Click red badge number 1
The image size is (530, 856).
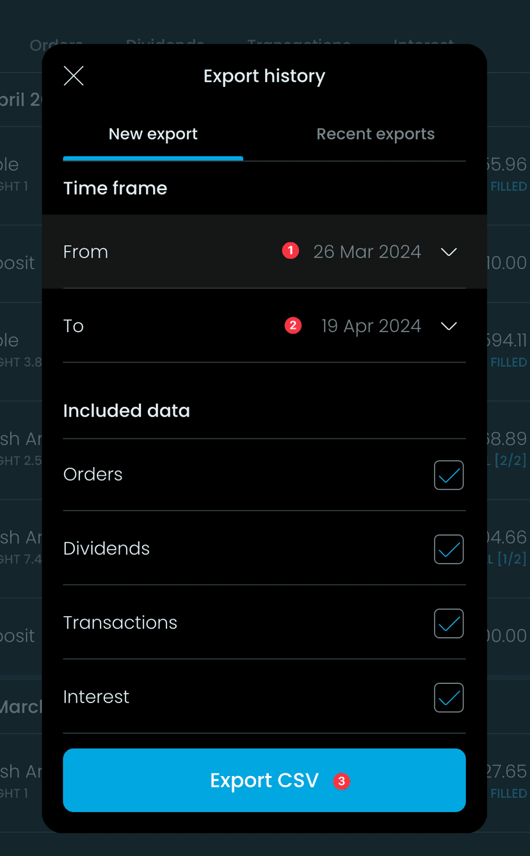pos(291,251)
